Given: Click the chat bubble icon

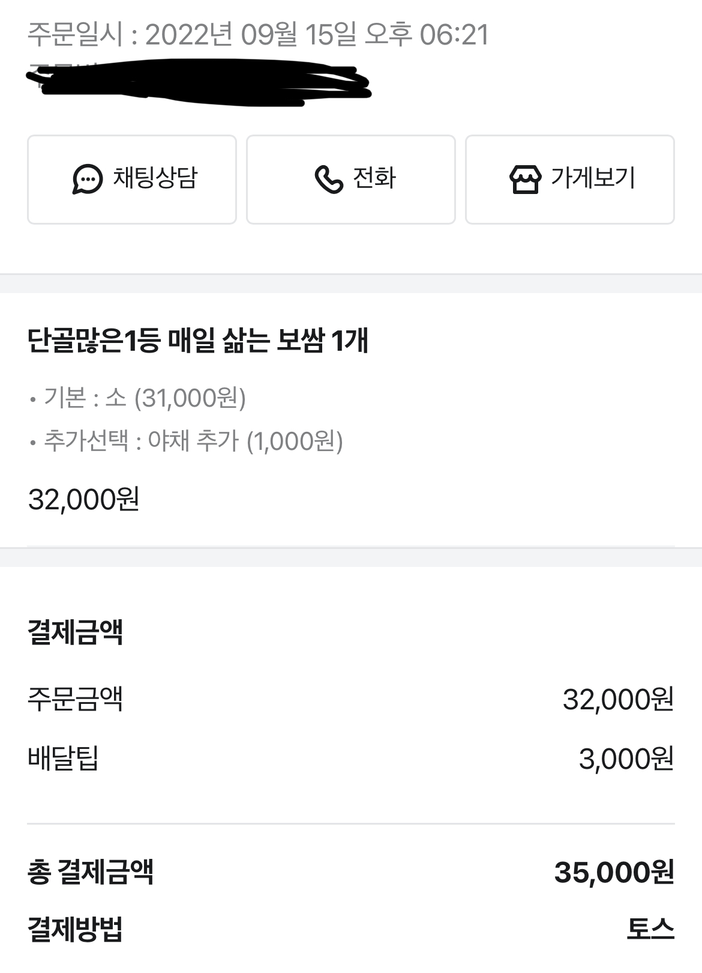Looking at the screenshot, I should point(87,179).
